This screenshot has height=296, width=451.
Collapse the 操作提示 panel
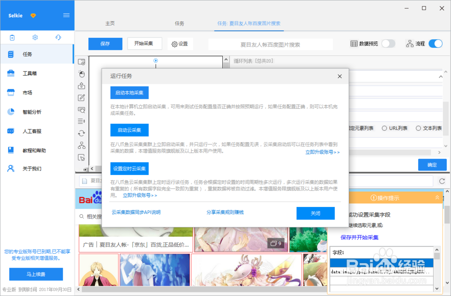(437, 197)
